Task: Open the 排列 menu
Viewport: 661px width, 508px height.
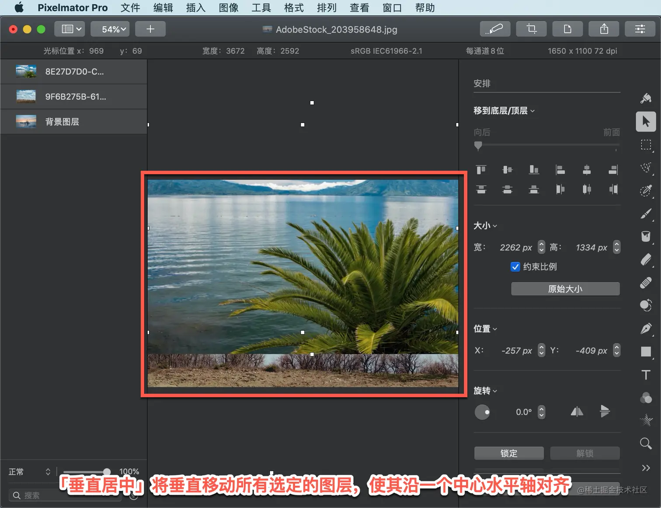Action: (327, 8)
